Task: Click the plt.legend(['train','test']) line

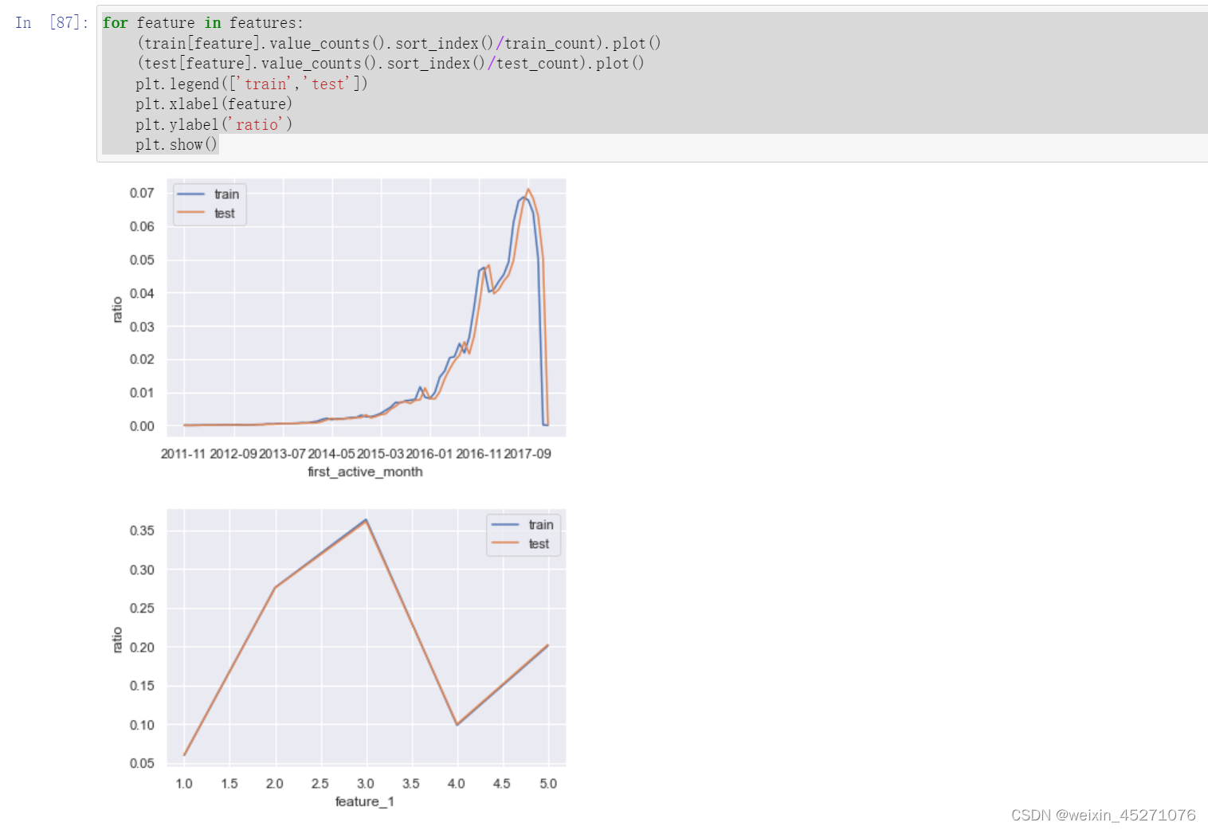Action: [251, 84]
